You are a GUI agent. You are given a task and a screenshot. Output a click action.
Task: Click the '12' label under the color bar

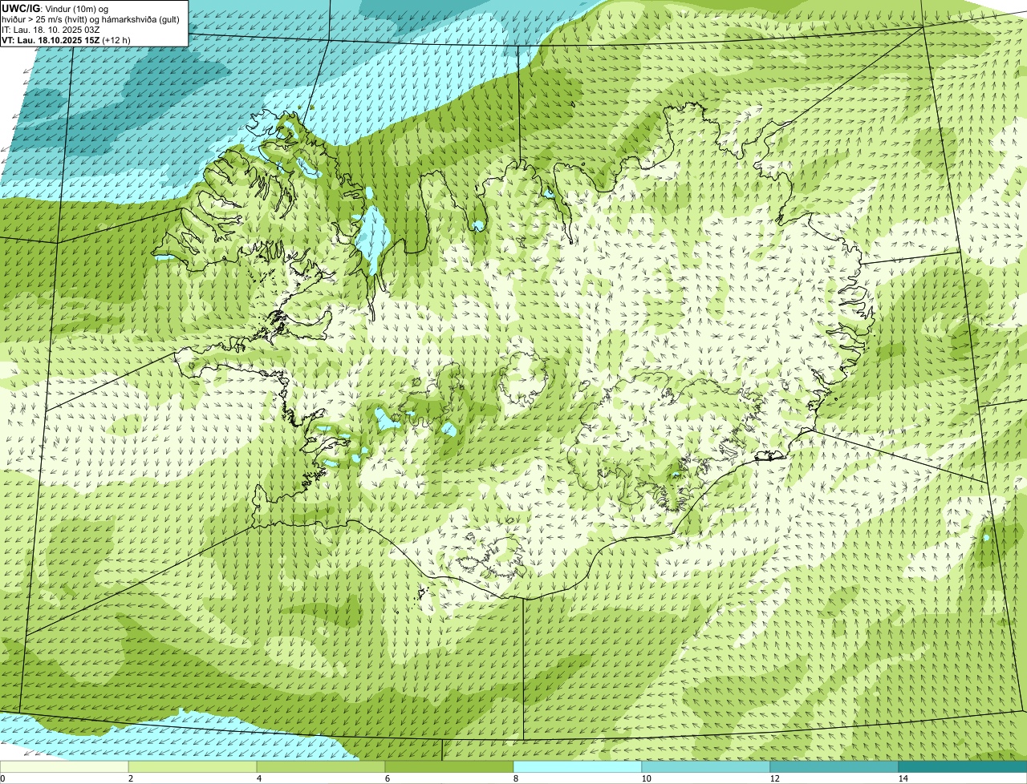pos(774,778)
